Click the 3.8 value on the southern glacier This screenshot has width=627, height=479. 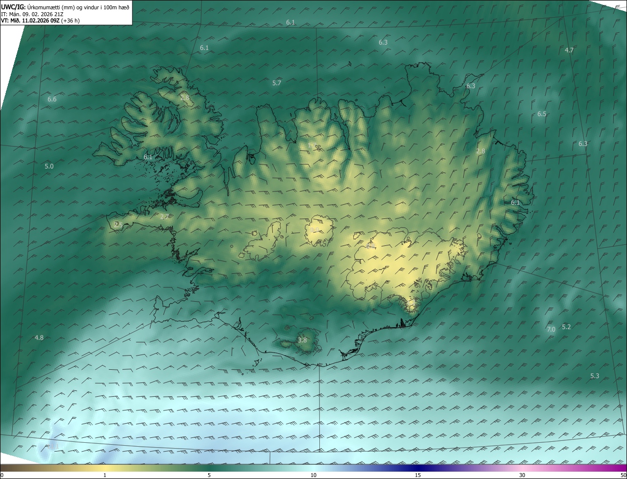coord(302,340)
